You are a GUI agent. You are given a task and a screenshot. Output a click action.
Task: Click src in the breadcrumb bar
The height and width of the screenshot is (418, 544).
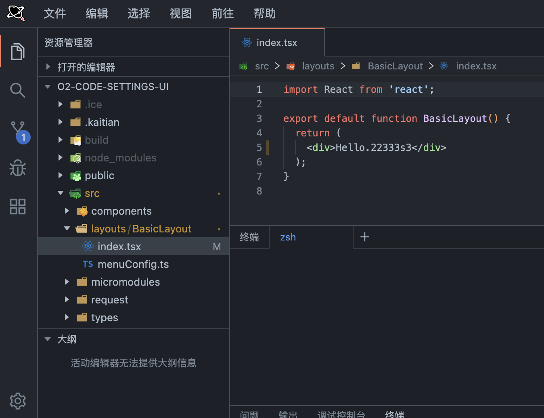click(262, 66)
